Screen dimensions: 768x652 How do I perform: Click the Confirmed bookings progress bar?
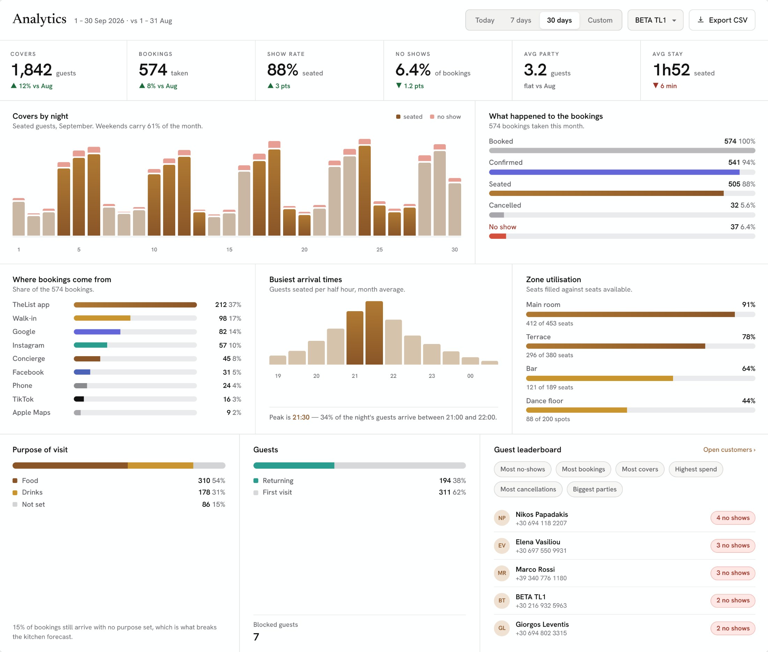pyautogui.click(x=622, y=172)
